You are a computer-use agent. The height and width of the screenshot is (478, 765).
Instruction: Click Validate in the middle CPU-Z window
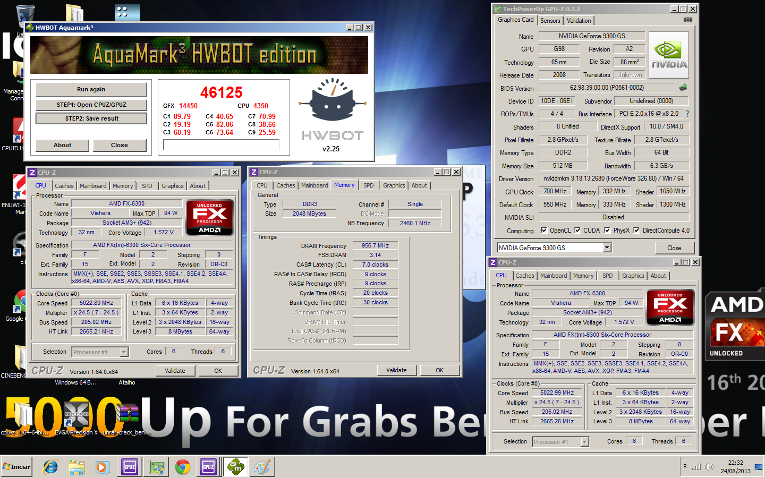coord(396,370)
